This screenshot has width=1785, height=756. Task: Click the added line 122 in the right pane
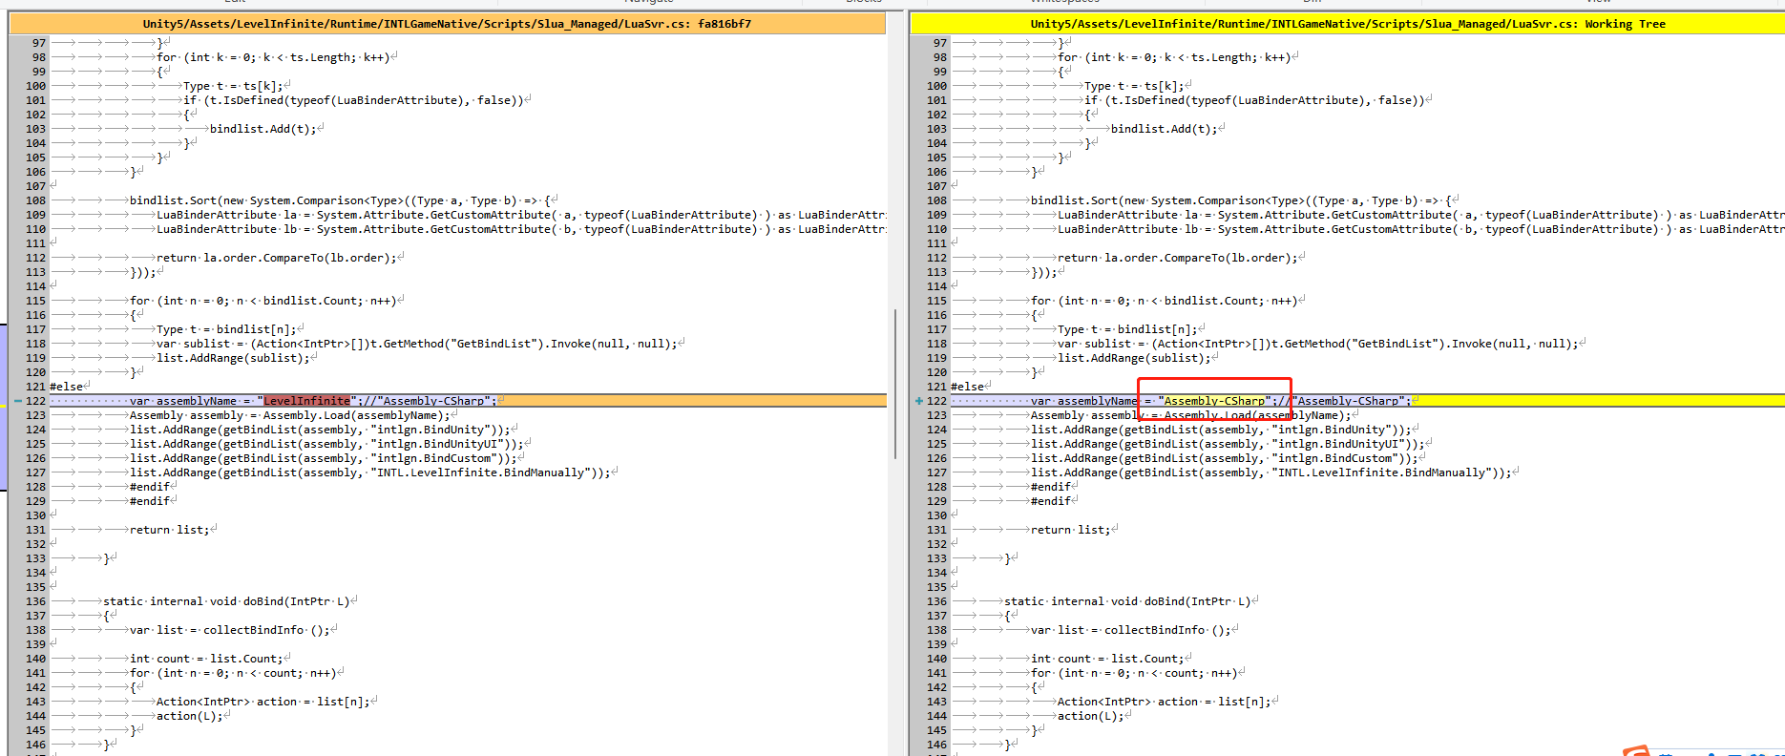(1368, 401)
